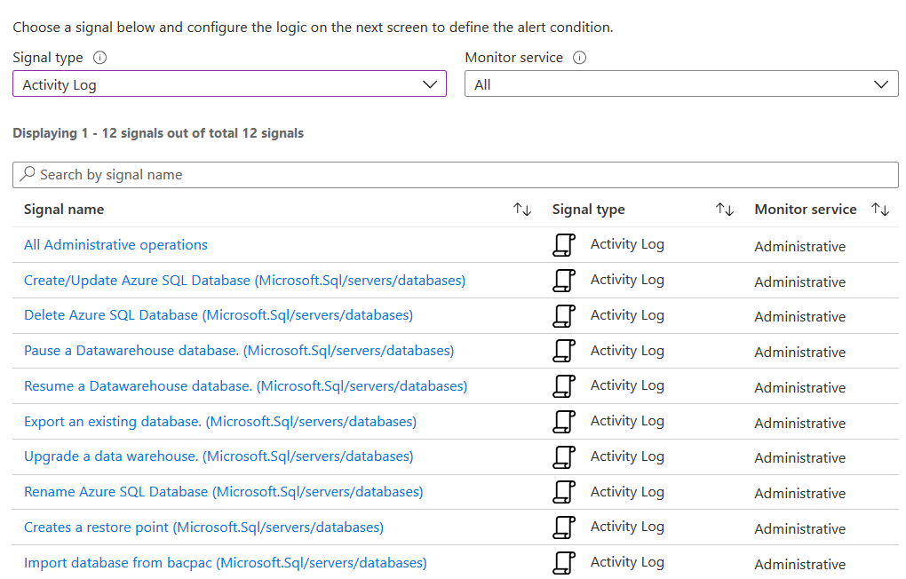Select Resume a Datawarehouse database signal

tap(245, 386)
